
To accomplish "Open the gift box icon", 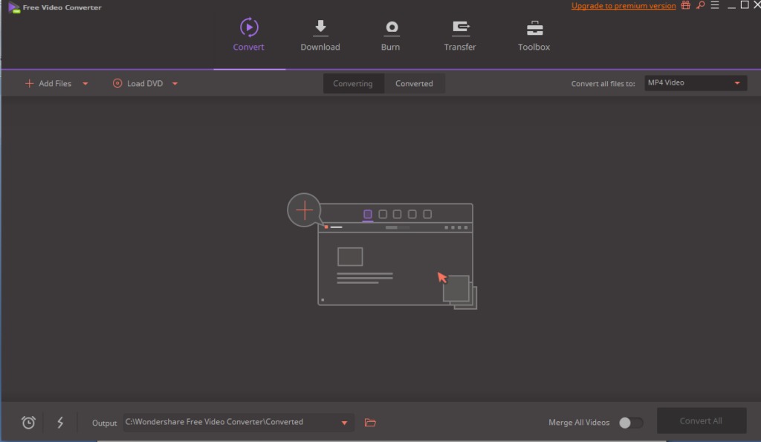I will click(686, 5).
